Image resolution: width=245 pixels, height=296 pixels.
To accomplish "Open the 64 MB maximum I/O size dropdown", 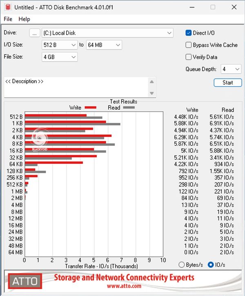I will (118, 45).
